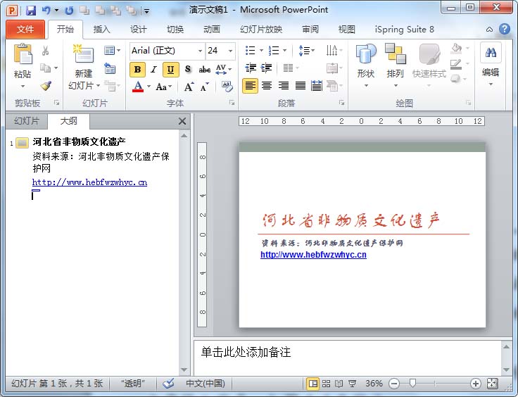Image resolution: width=518 pixels, height=397 pixels.
Task: Click the increase font size icon
Action: (189, 87)
